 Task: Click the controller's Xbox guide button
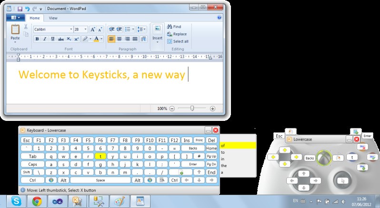[x=324, y=158]
